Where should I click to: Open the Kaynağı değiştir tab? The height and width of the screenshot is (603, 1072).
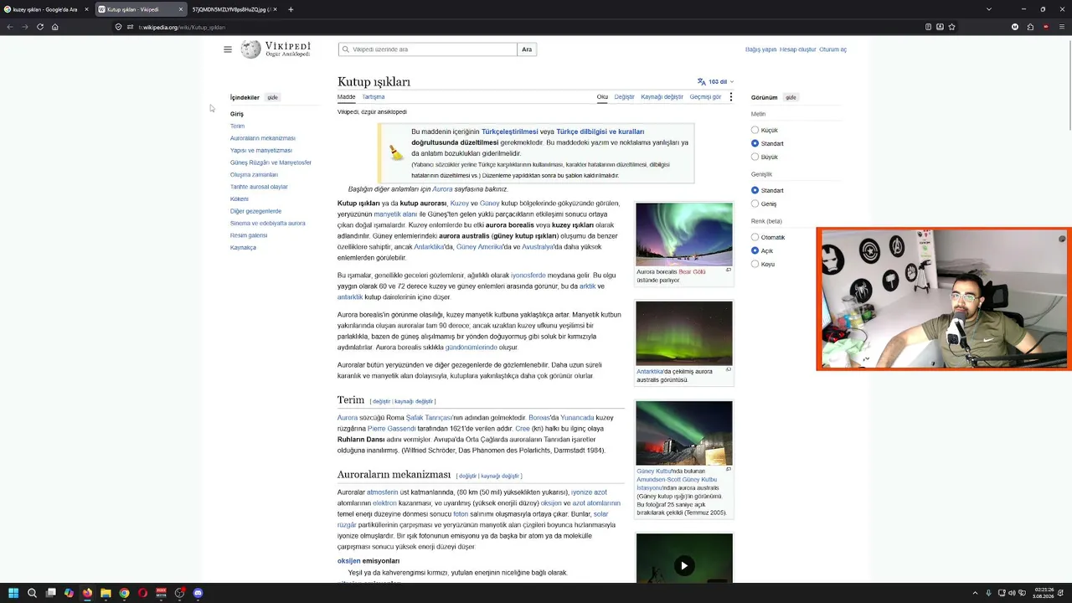point(662,97)
